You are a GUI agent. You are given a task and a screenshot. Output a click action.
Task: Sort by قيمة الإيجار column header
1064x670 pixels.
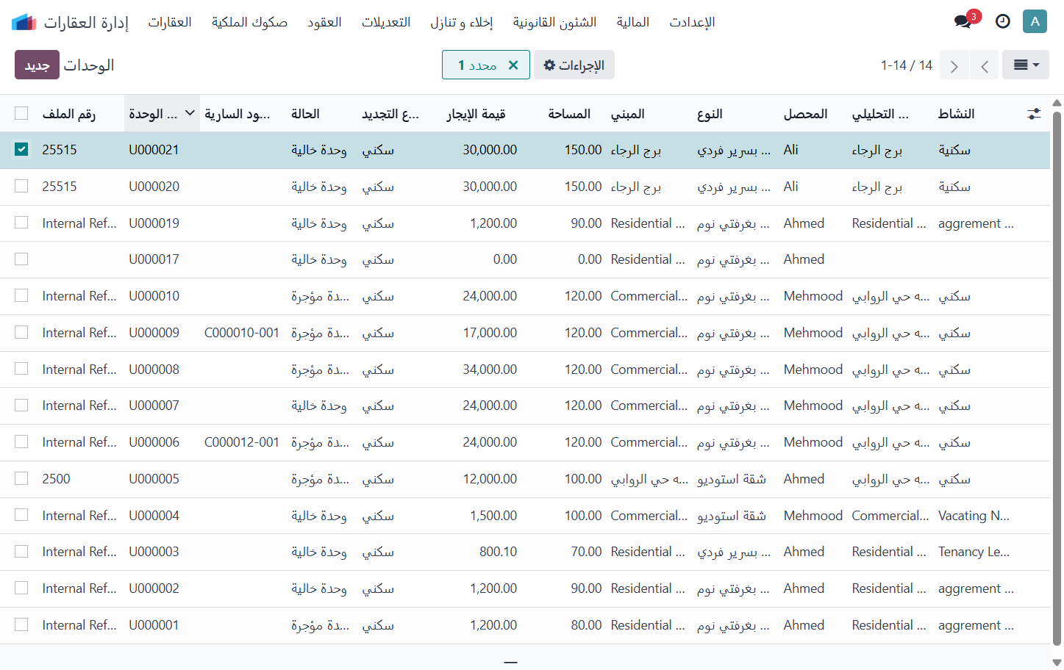476,113
